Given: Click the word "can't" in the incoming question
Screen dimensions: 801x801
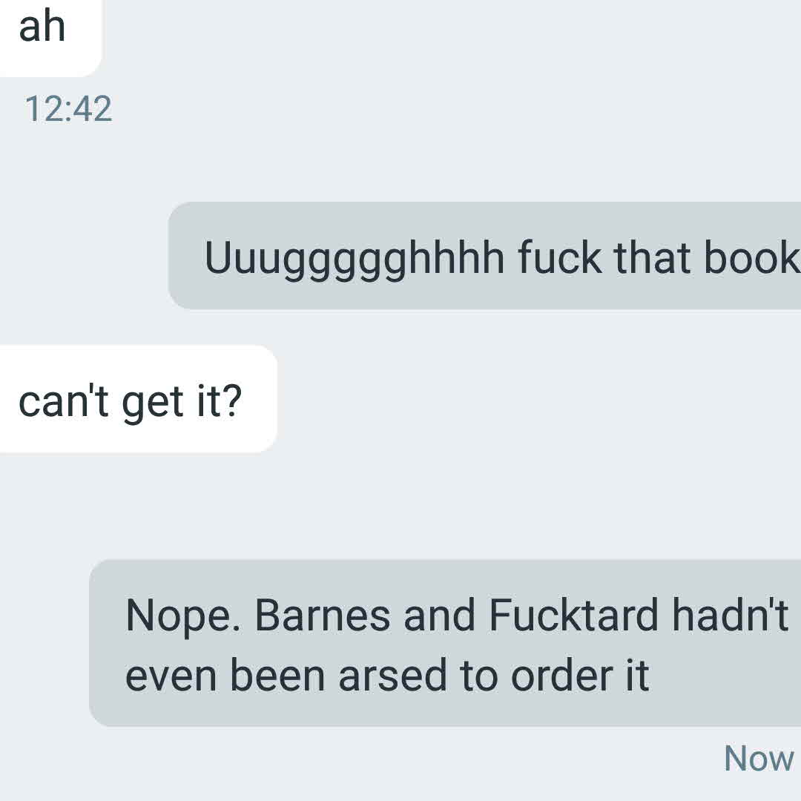Looking at the screenshot, I should (x=63, y=401).
